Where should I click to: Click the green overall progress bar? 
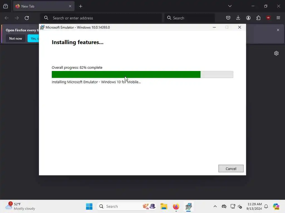tap(142, 74)
